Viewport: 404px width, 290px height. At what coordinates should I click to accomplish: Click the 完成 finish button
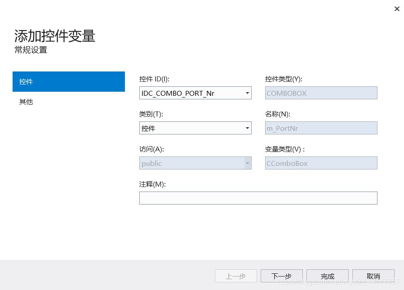point(328,276)
